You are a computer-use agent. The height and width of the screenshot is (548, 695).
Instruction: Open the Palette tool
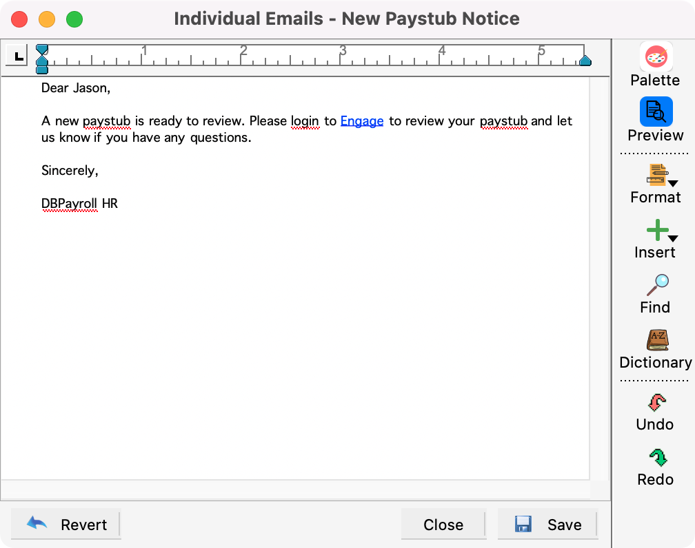[x=656, y=58]
